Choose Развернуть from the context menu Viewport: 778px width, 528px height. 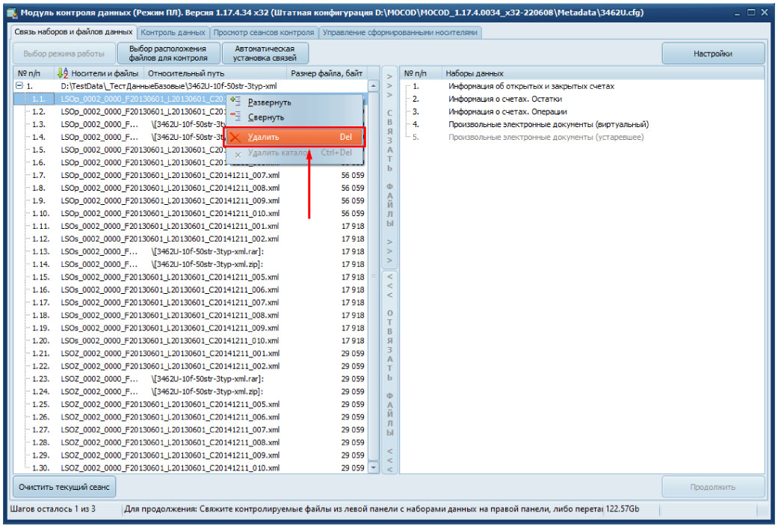269,102
